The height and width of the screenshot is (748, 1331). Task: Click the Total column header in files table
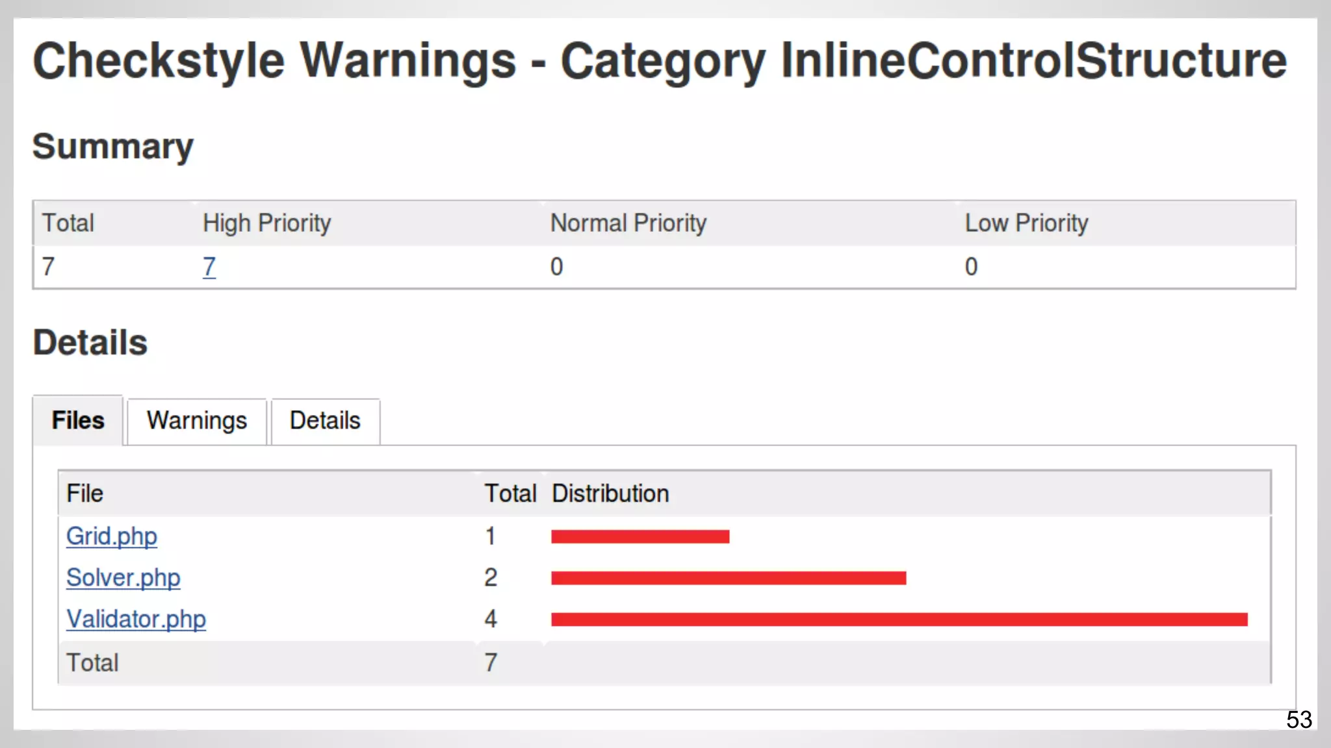click(x=510, y=493)
